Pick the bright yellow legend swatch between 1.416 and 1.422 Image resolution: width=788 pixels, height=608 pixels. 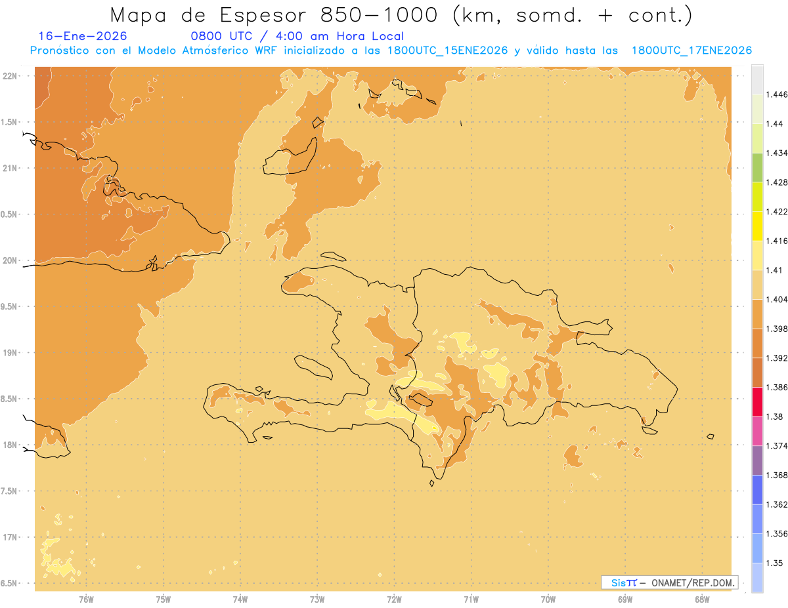click(x=757, y=226)
